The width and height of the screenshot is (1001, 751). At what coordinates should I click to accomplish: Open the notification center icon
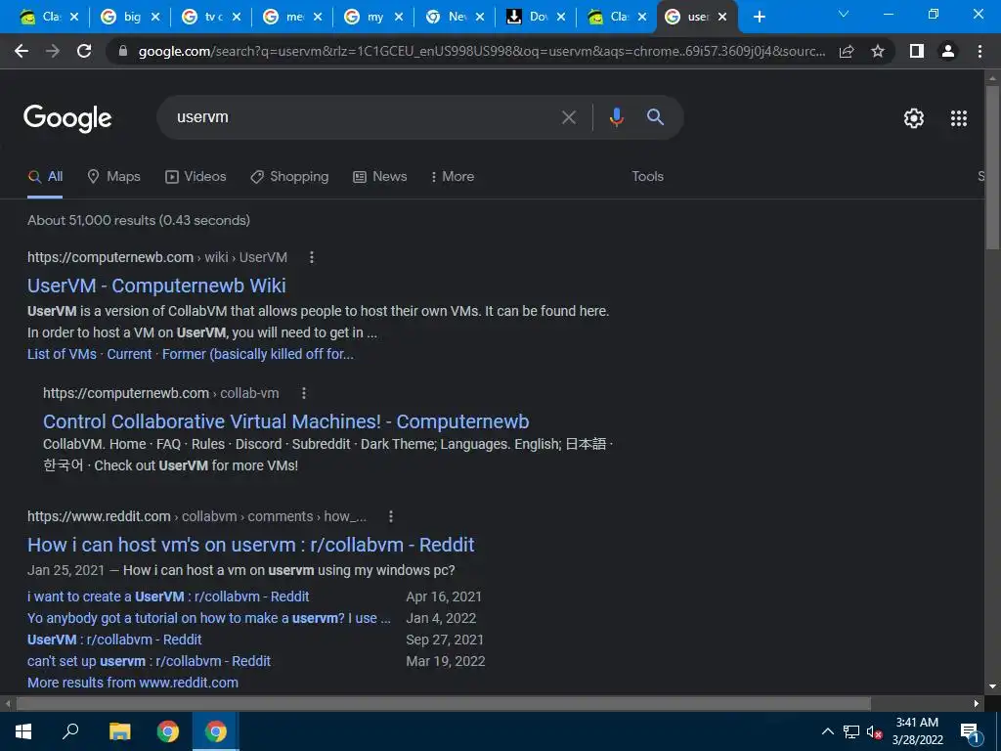pos(970,731)
